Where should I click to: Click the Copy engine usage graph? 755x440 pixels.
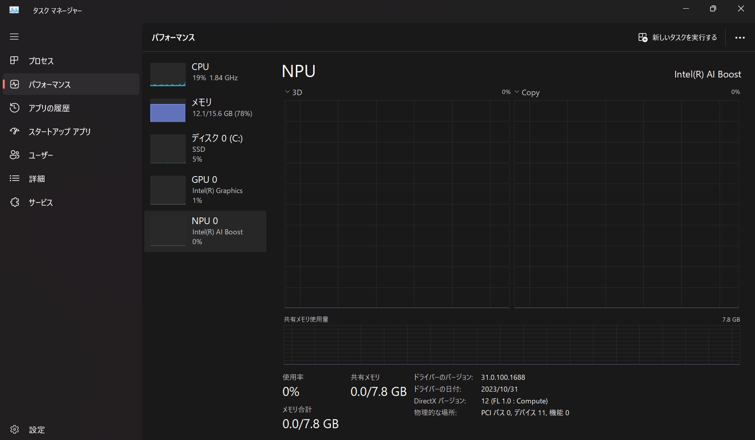point(626,204)
